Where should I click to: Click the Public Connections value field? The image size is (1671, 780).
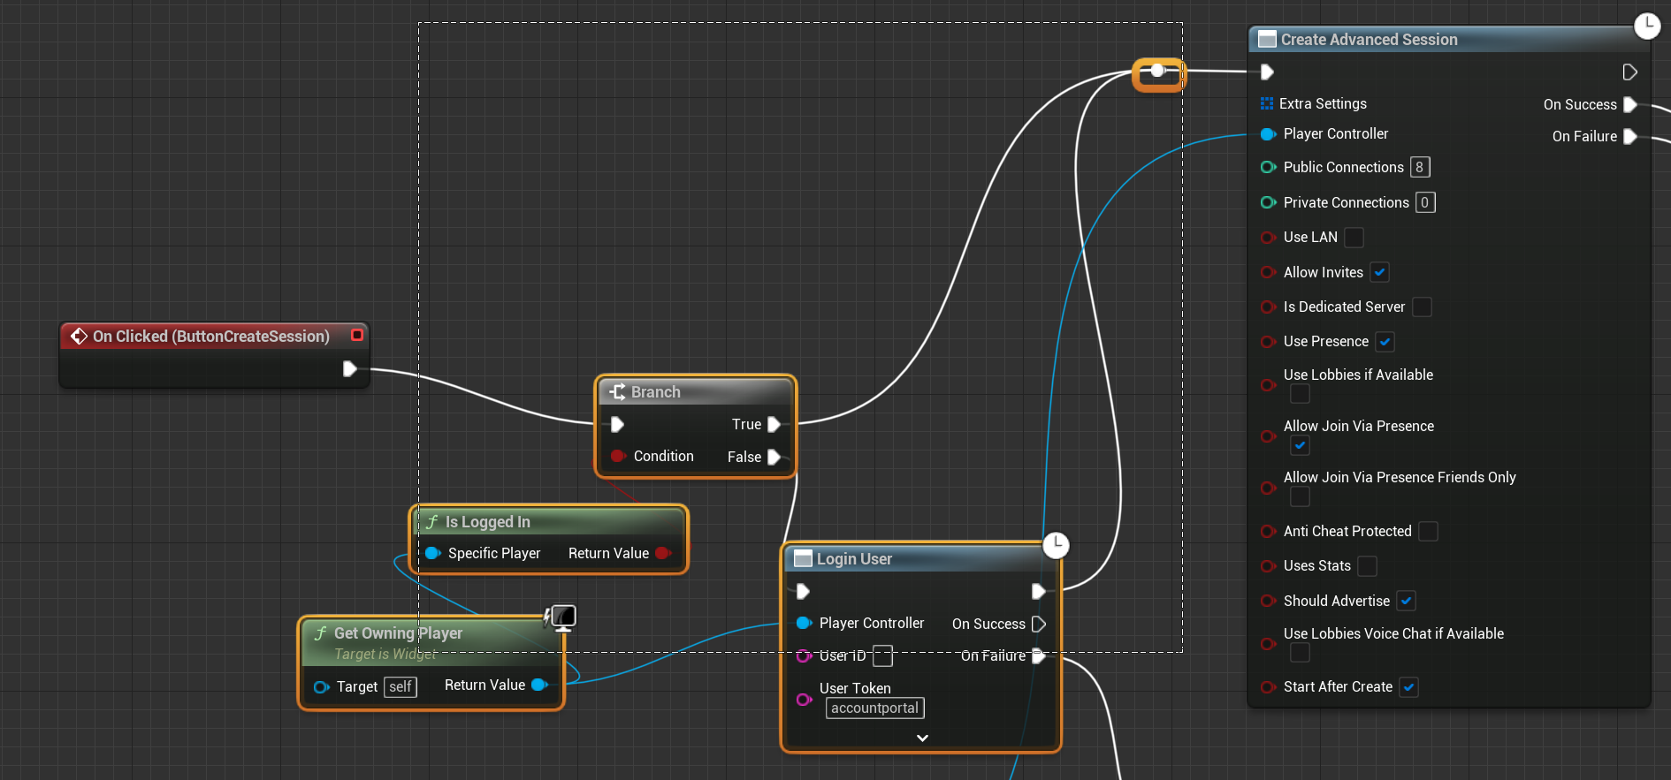(1419, 168)
